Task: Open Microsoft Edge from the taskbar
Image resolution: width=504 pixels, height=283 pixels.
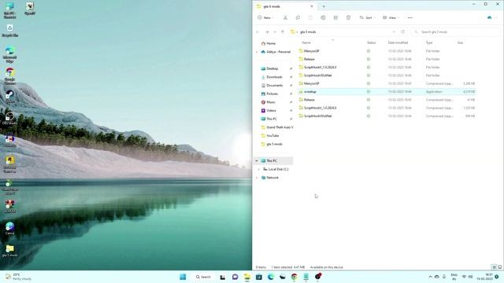Action: click(x=270, y=277)
